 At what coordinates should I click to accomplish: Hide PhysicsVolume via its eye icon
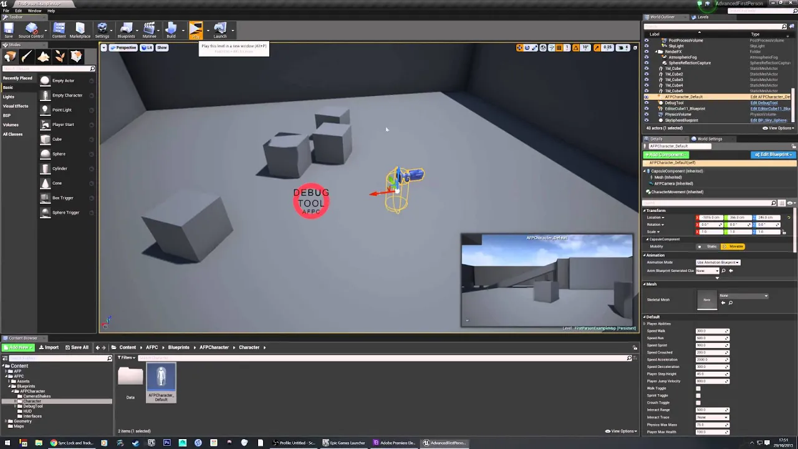point(647,114)
